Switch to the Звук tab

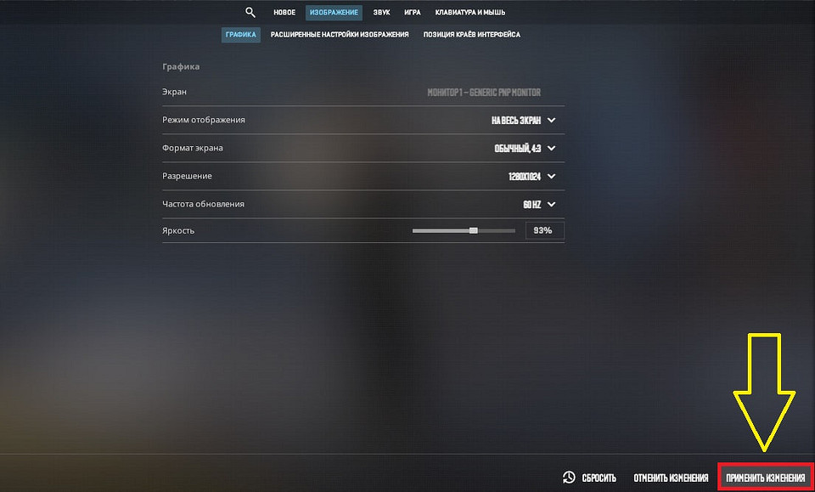(x=381, y=13)
